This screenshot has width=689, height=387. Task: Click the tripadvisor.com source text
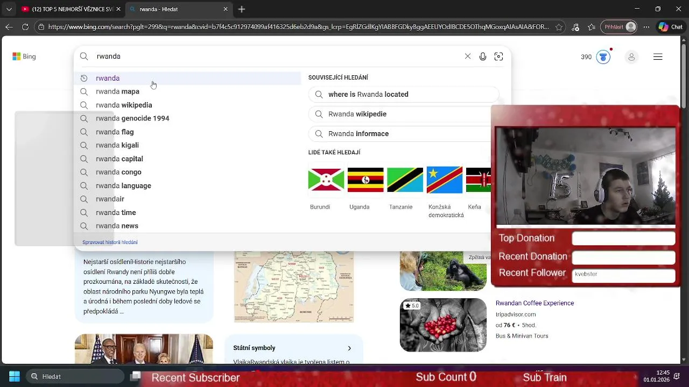tap(516, 314)
